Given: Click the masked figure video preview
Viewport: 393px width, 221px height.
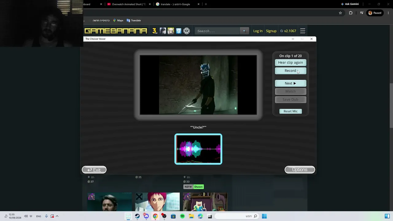Looking at the screenshot, I should click(x=198, y=85).
